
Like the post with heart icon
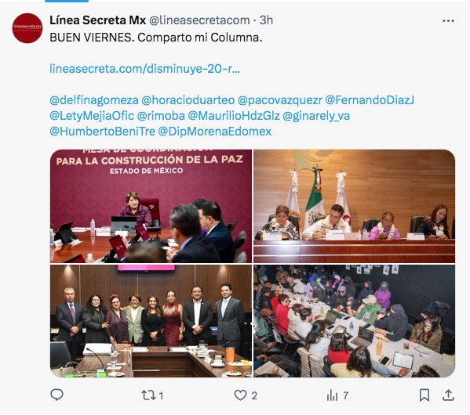click(x=240, y=395)
